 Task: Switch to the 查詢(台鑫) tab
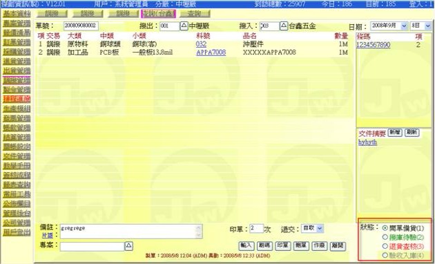pyautogui.click(x=158, y=14)
